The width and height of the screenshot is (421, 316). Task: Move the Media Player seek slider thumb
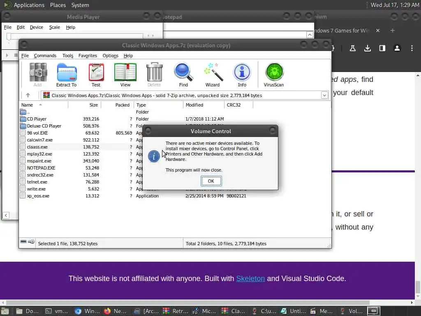[9, 37]
